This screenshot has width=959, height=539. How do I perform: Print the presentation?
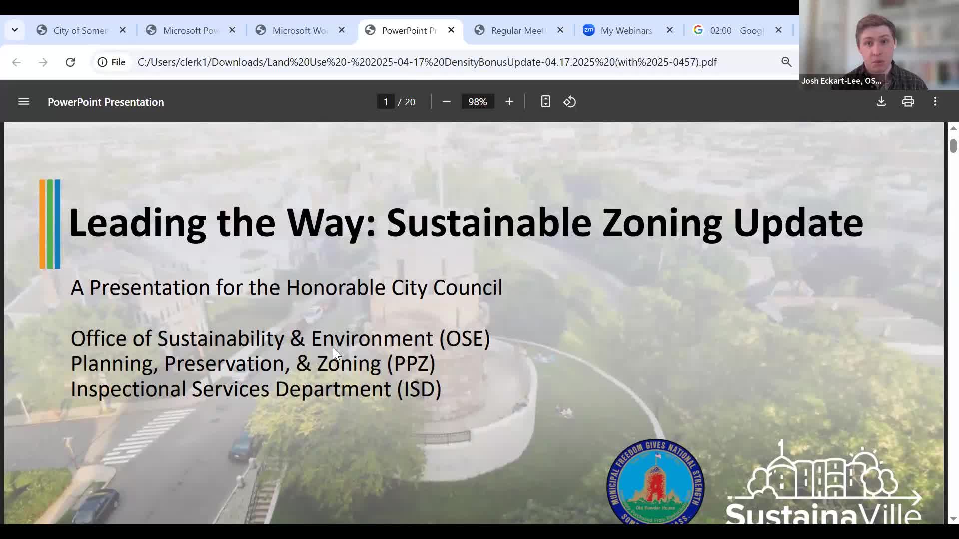(908, 102)
